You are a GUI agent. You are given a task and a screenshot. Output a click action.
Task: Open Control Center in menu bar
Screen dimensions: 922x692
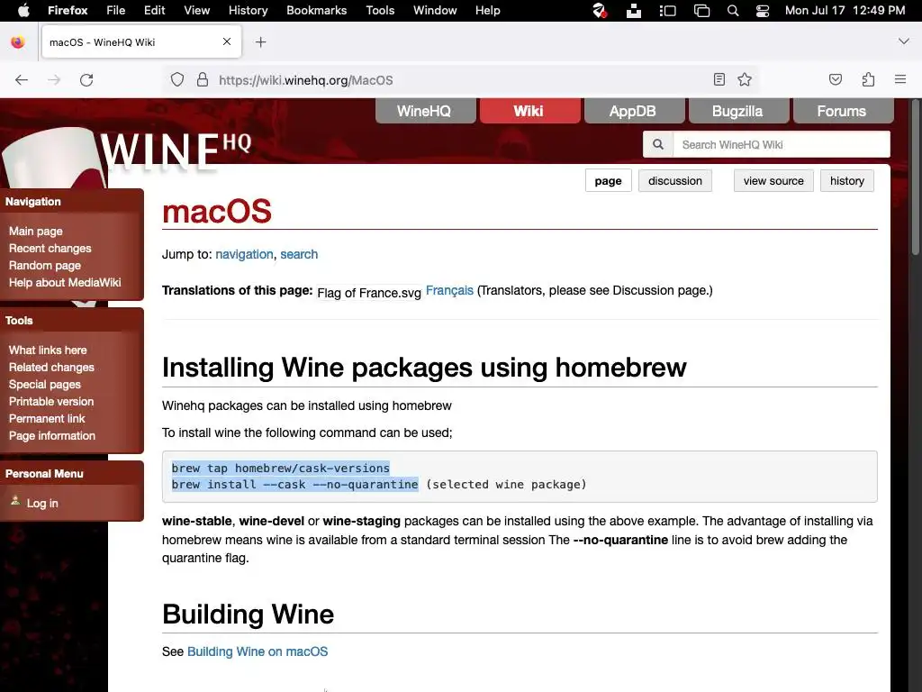[x=763, y=10]
